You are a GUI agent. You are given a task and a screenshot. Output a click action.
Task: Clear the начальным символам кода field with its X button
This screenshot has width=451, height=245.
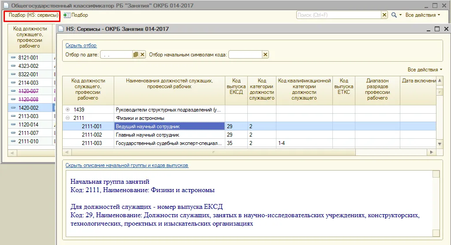tap(265, 55)
